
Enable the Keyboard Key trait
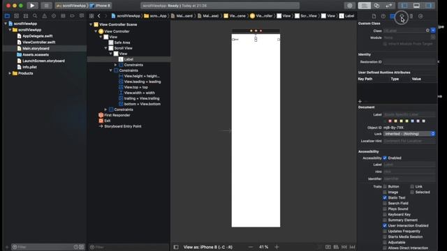point(385,215)
